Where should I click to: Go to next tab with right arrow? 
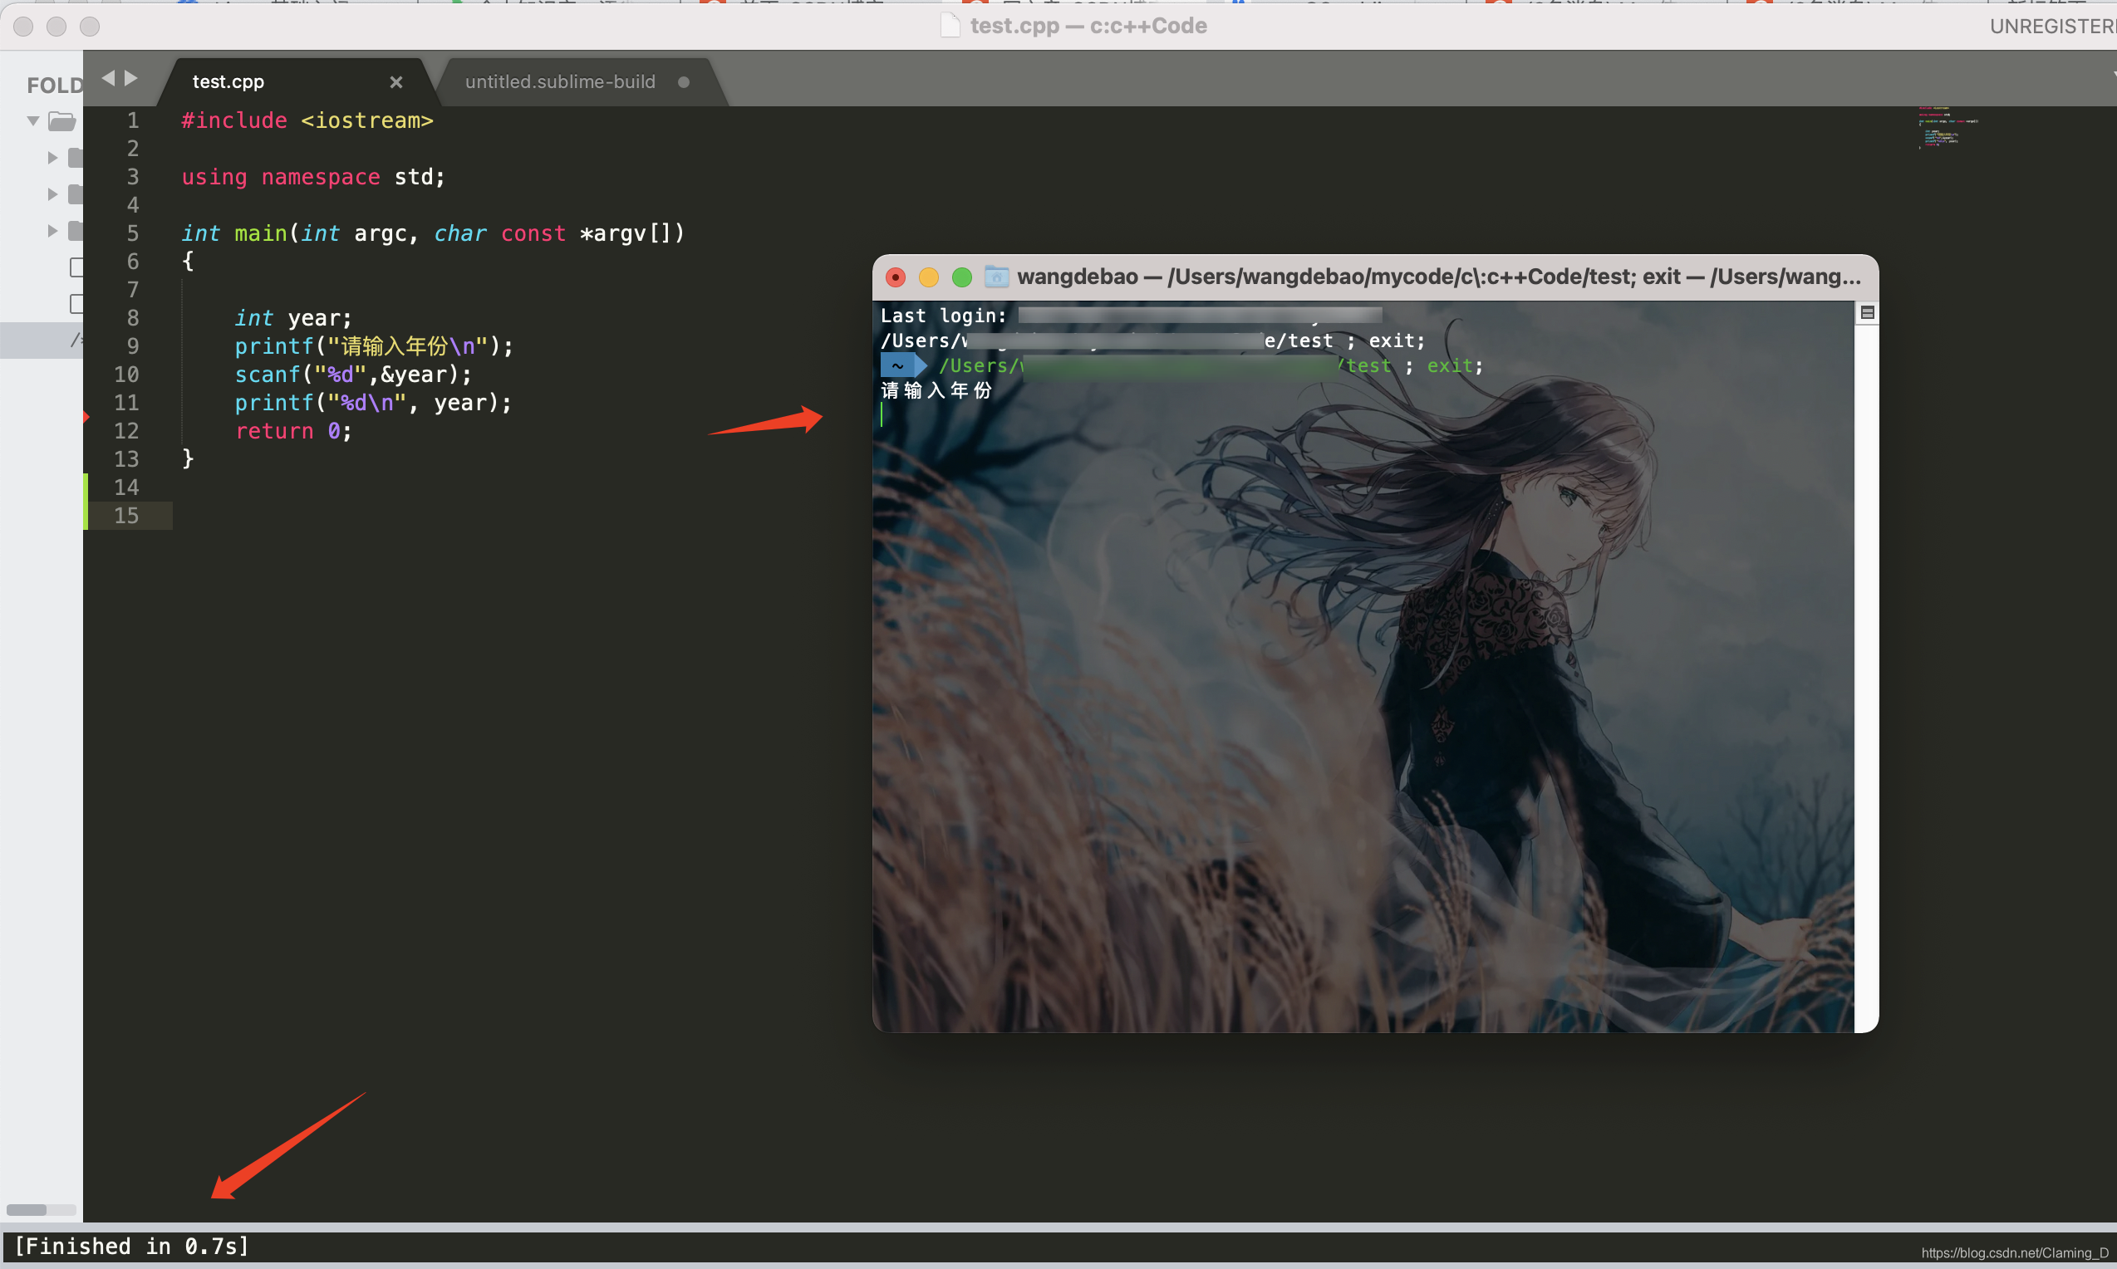pos(131,78)
